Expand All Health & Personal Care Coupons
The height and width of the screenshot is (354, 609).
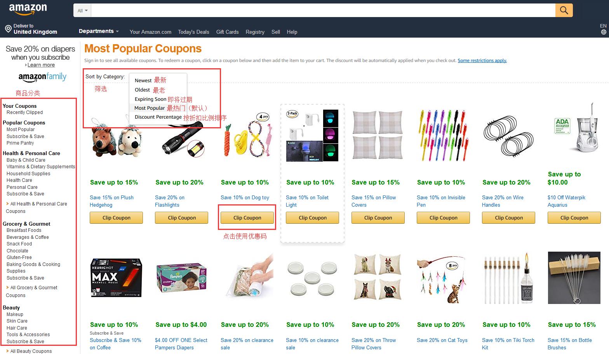37,207
